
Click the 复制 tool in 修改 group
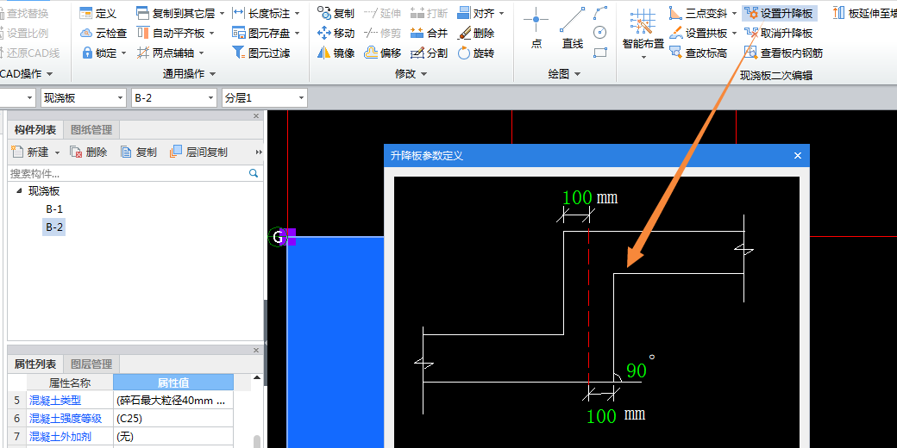coord(336,13)
